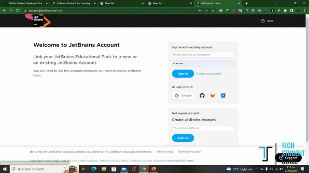
Task: Click the floating Support chat button
Action: tap(288, 158)
